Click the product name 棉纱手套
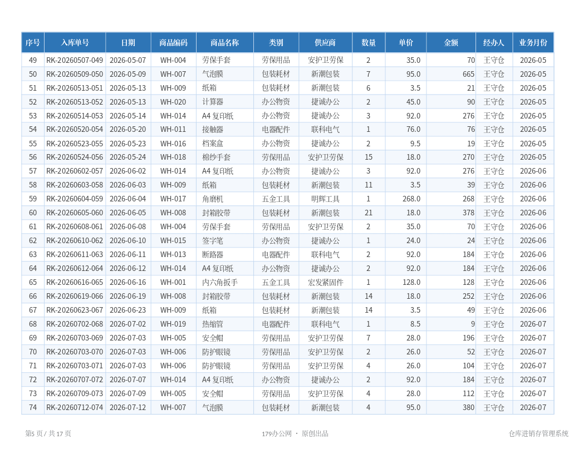This screenshot has width=588, height=454. (x=217, y=157)
